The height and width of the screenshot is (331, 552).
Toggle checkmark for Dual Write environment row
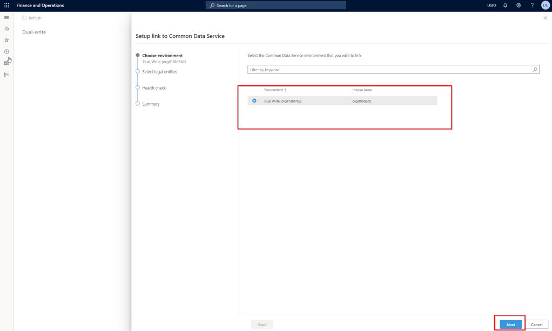[254, 100]
